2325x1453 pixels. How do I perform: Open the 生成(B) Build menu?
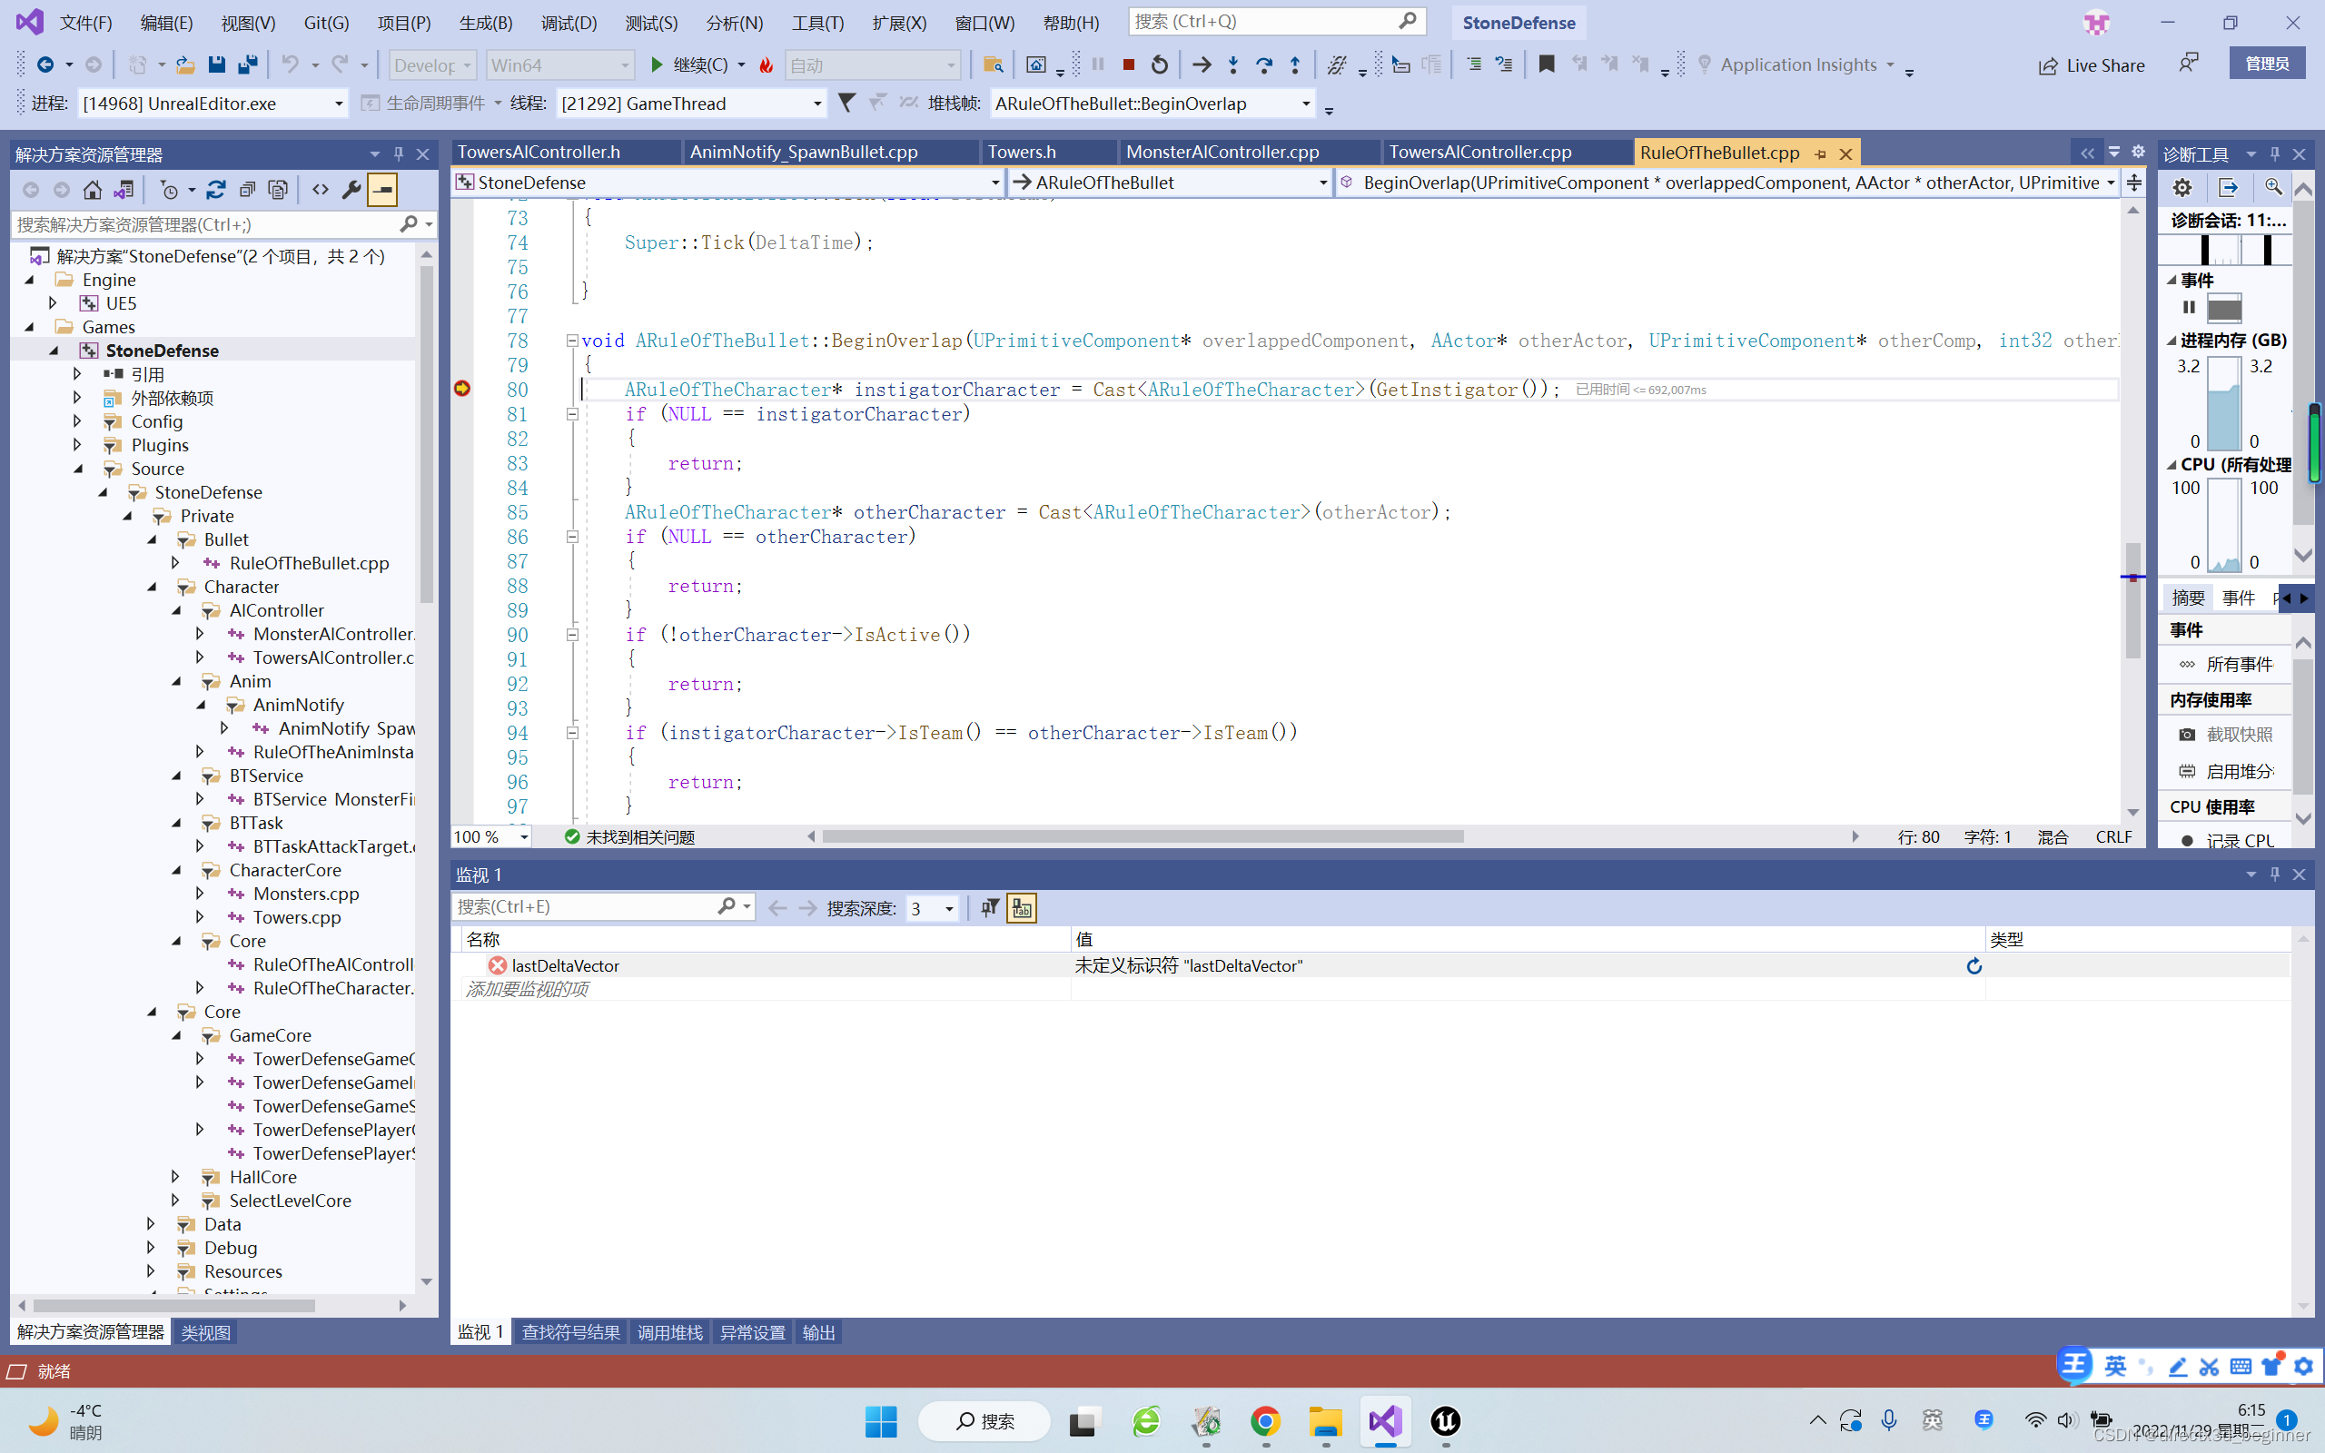485,23
